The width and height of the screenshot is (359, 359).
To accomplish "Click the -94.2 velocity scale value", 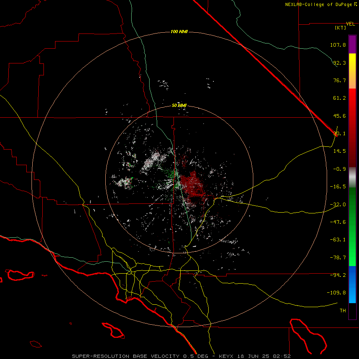I will (338, 275).
